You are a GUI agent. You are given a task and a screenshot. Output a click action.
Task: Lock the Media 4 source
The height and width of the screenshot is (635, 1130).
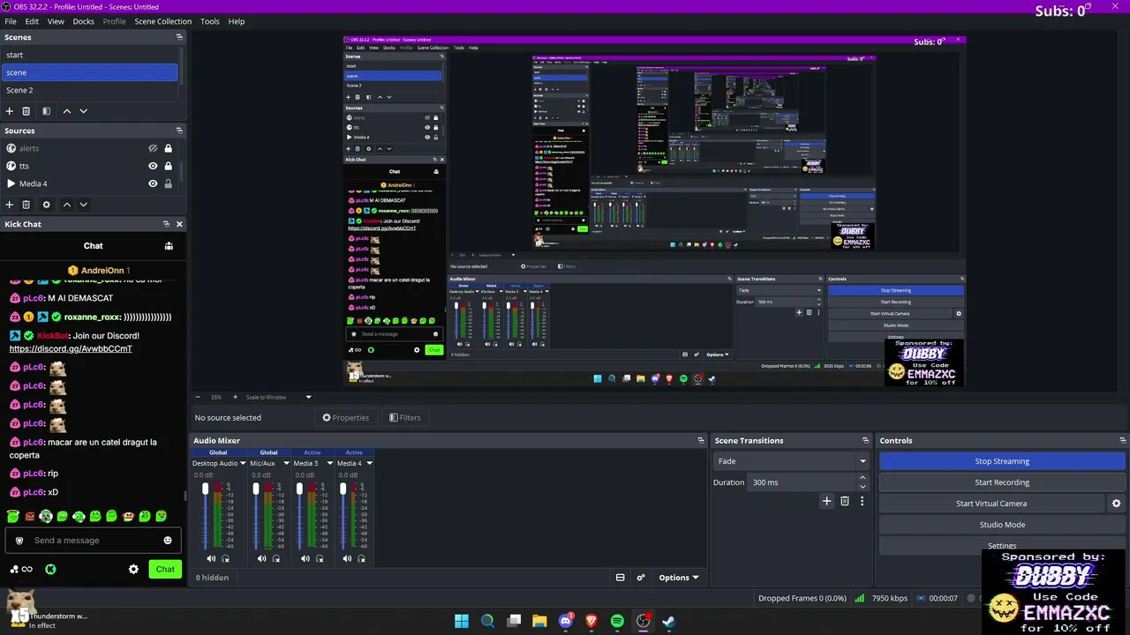tap(168, 183)
